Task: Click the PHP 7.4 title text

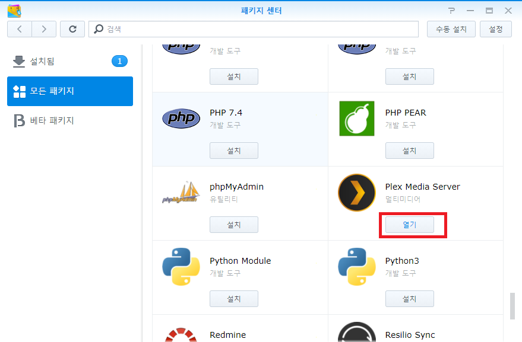Action: pos(226,113)
